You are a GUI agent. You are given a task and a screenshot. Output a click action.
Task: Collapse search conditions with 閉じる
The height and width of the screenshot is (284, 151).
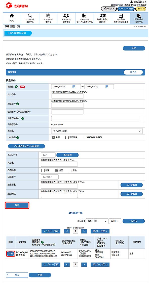click(133, 72)
